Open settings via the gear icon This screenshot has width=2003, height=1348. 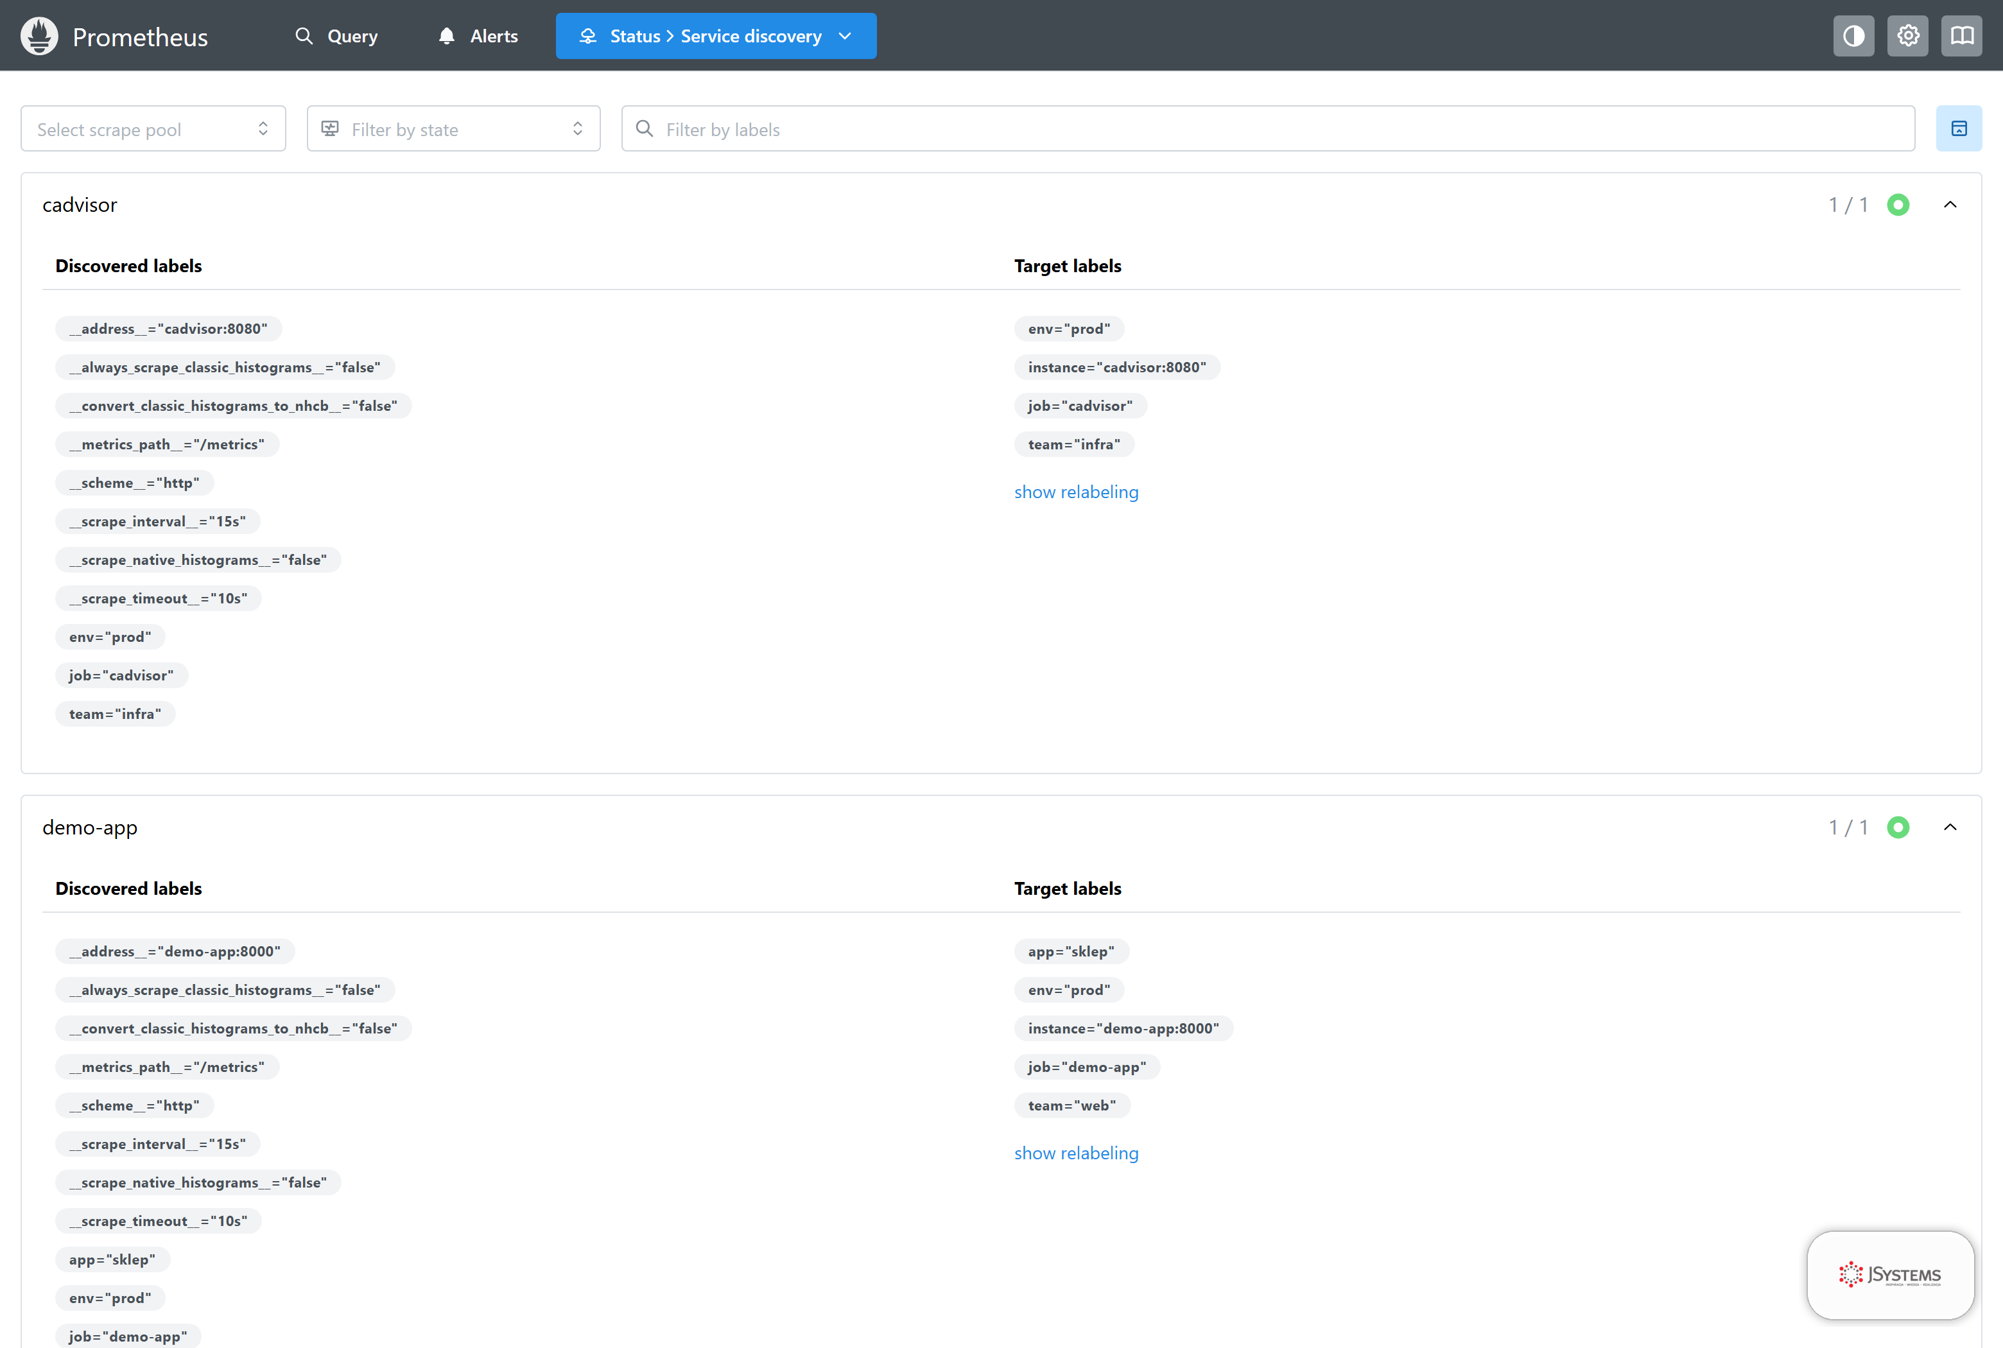[x=1907, y=36]
